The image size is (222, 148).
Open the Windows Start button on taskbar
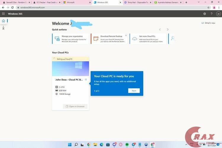point(70,144)
